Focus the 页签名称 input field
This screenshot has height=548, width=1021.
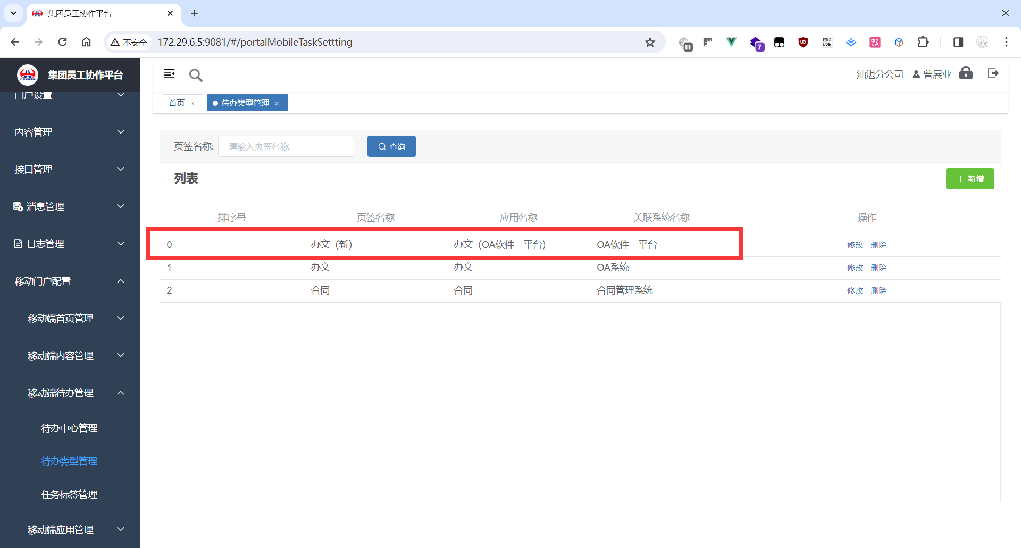click(x=286, y=146)
